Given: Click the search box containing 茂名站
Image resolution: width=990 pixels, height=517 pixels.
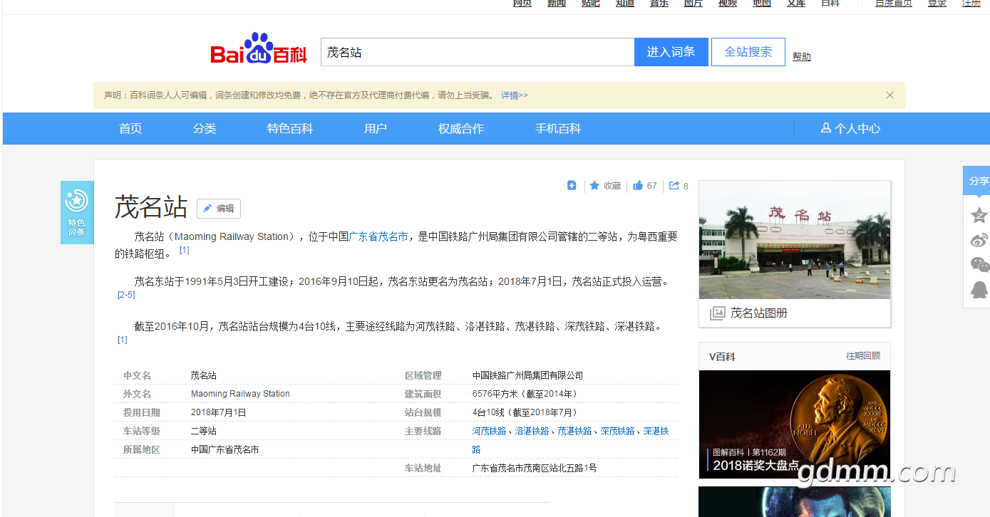Looking at the screenshot, I should pos(478,52).
